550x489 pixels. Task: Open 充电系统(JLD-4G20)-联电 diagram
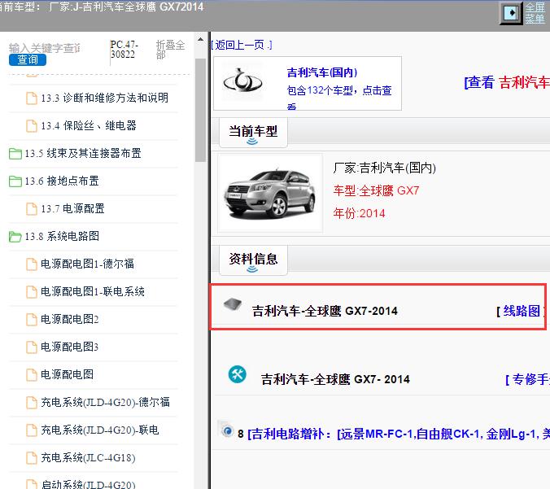100,430
